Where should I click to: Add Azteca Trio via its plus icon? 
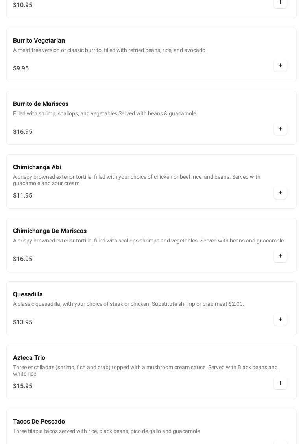pyautogui.click(x=280, y=383)
